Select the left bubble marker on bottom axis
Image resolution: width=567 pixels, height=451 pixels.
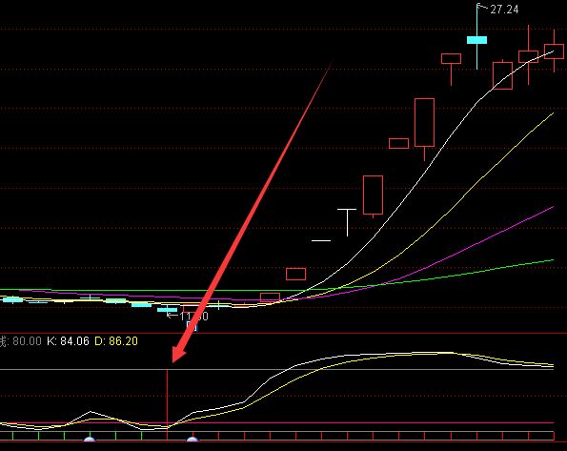90,439
